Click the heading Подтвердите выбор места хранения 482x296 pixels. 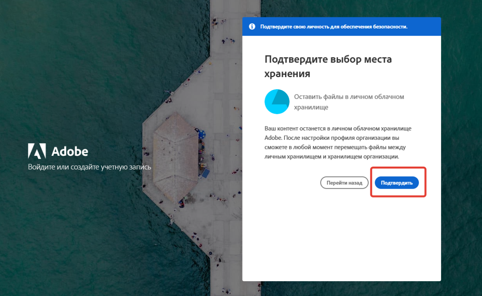[328, 67]
